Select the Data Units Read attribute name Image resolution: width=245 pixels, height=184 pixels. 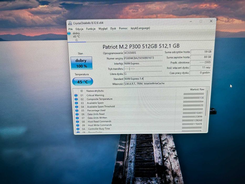tap(96, 114)
